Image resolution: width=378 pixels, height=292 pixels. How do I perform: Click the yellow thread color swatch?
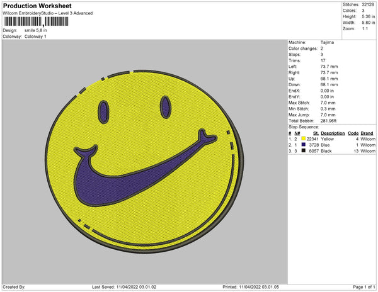[303, 138]
